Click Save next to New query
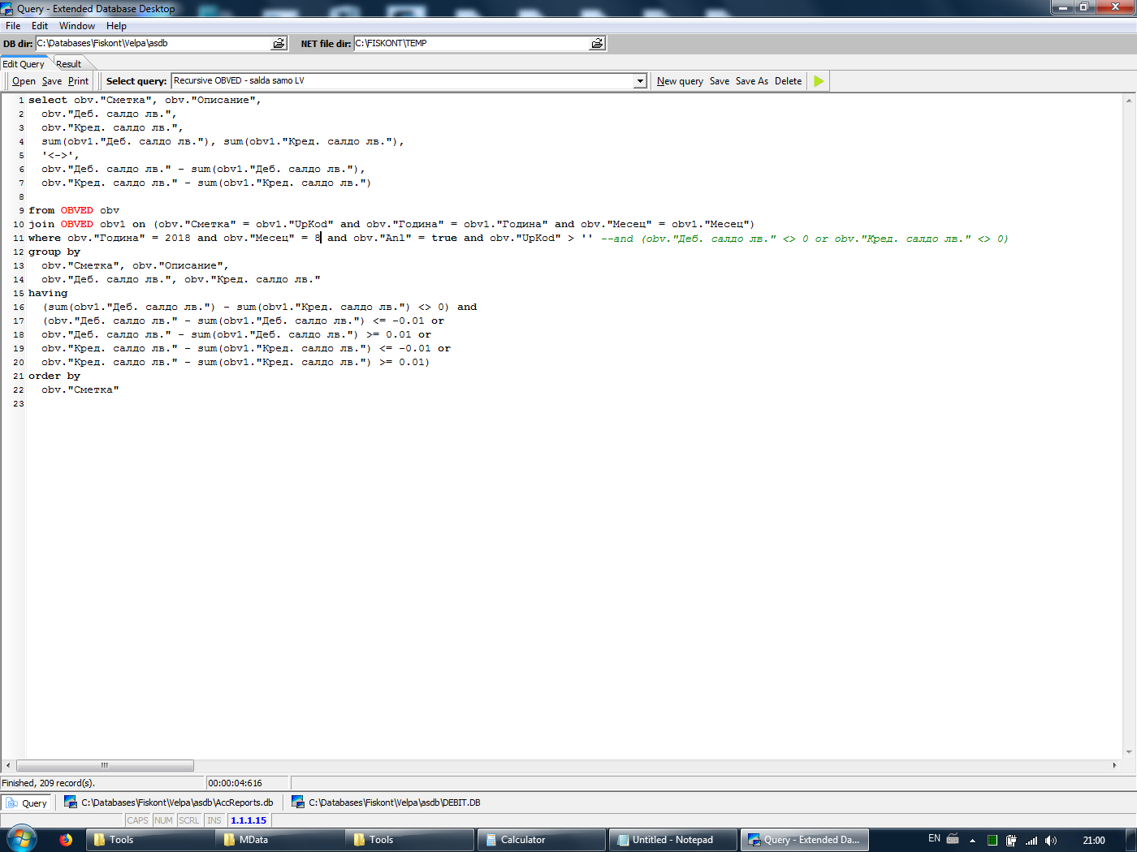Viewport: 1137px width, 852px height. (720, 81)
